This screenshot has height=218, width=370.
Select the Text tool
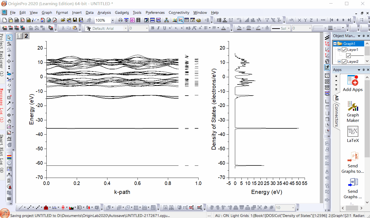point(9,91)
